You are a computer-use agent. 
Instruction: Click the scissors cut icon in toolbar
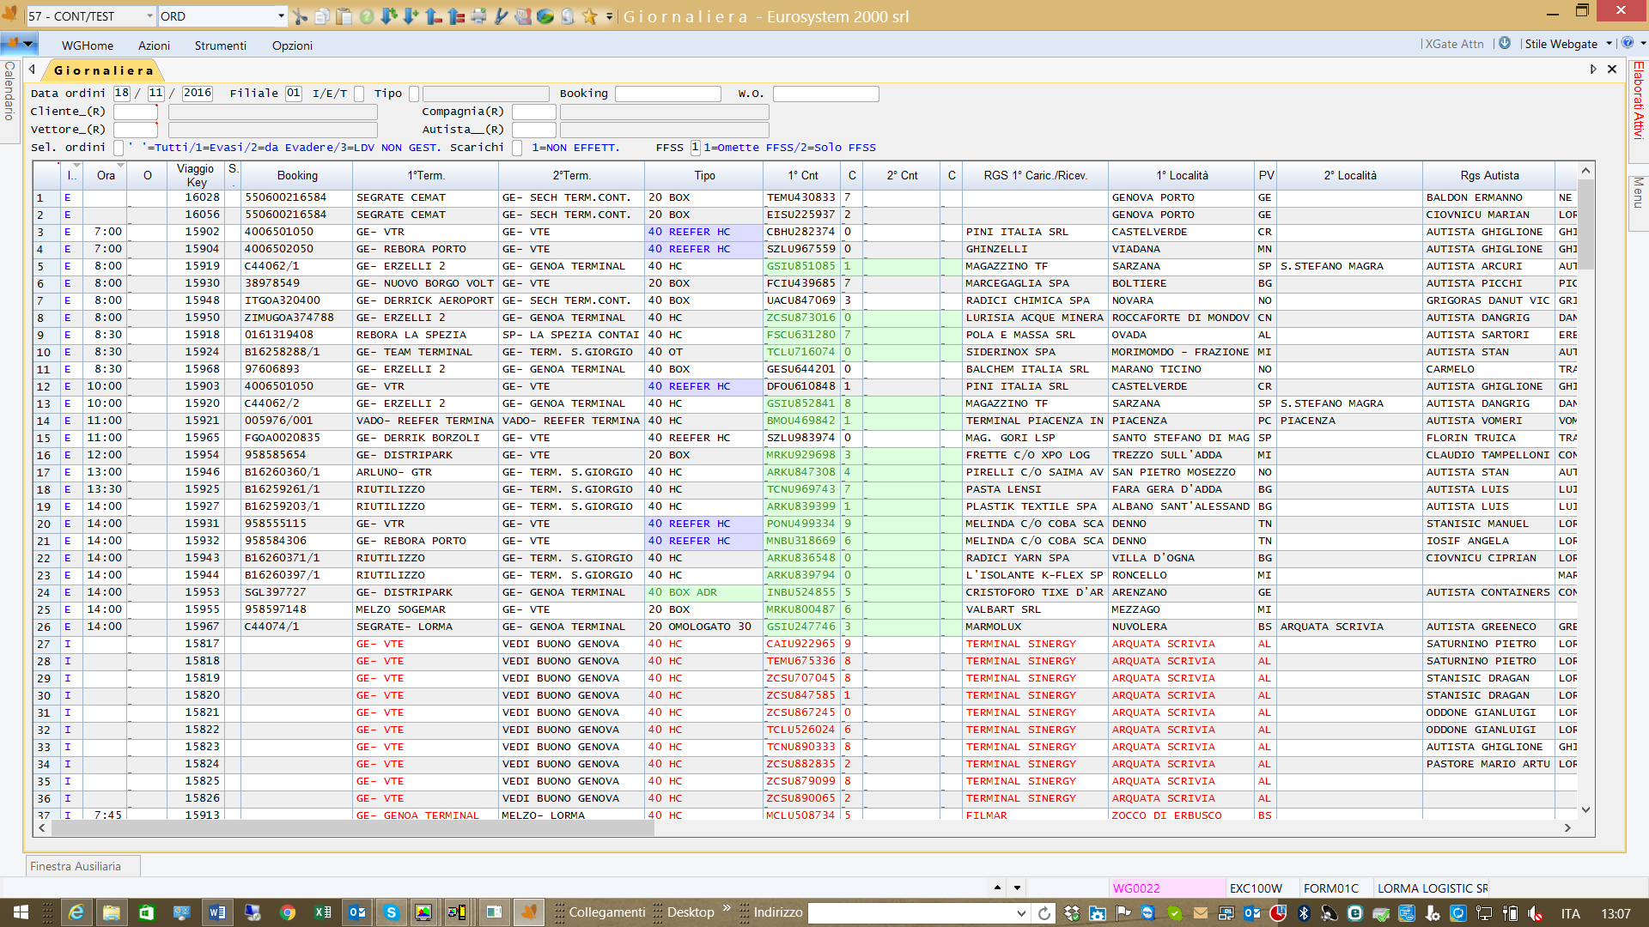point(300,16)
